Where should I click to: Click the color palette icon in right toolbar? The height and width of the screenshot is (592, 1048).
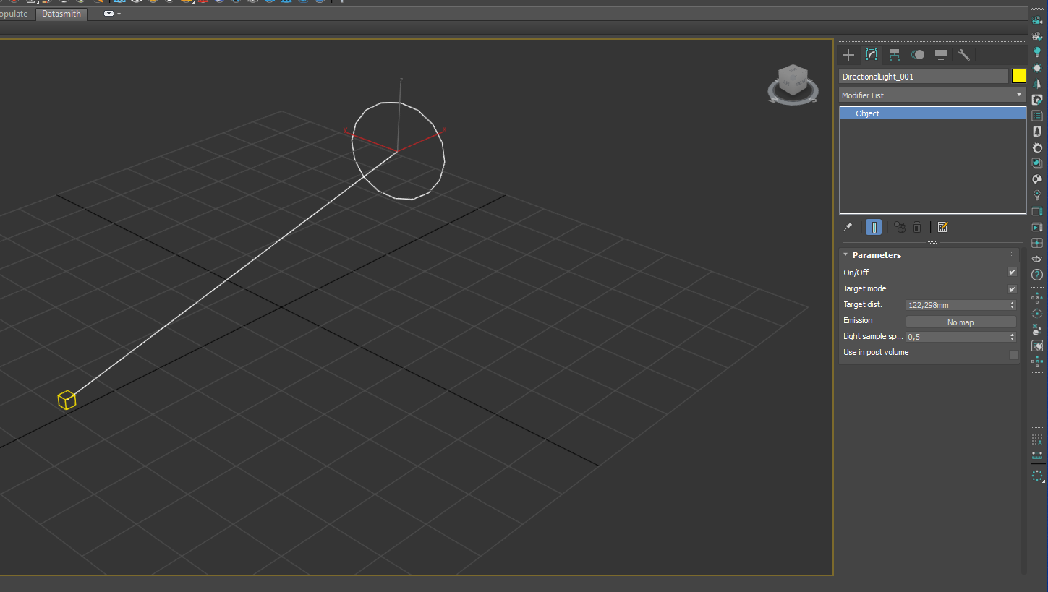[1037, 179]
